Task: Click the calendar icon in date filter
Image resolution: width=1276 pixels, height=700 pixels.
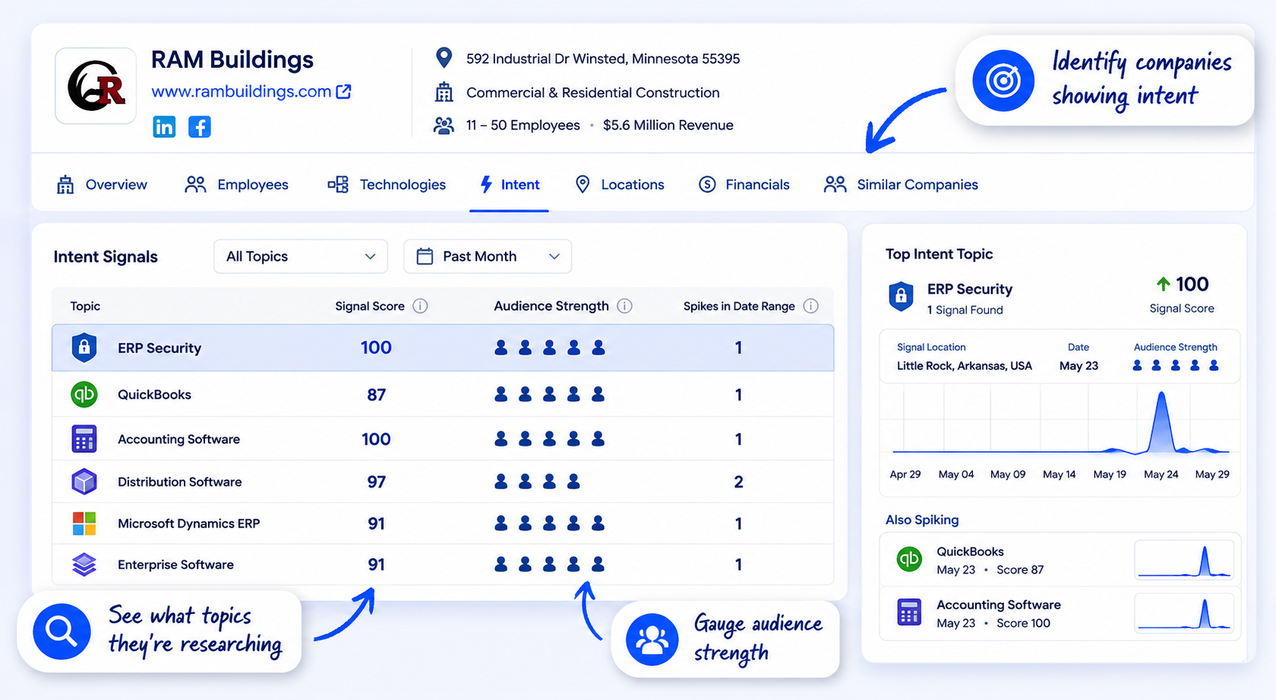Action: [x=425, y=256]
